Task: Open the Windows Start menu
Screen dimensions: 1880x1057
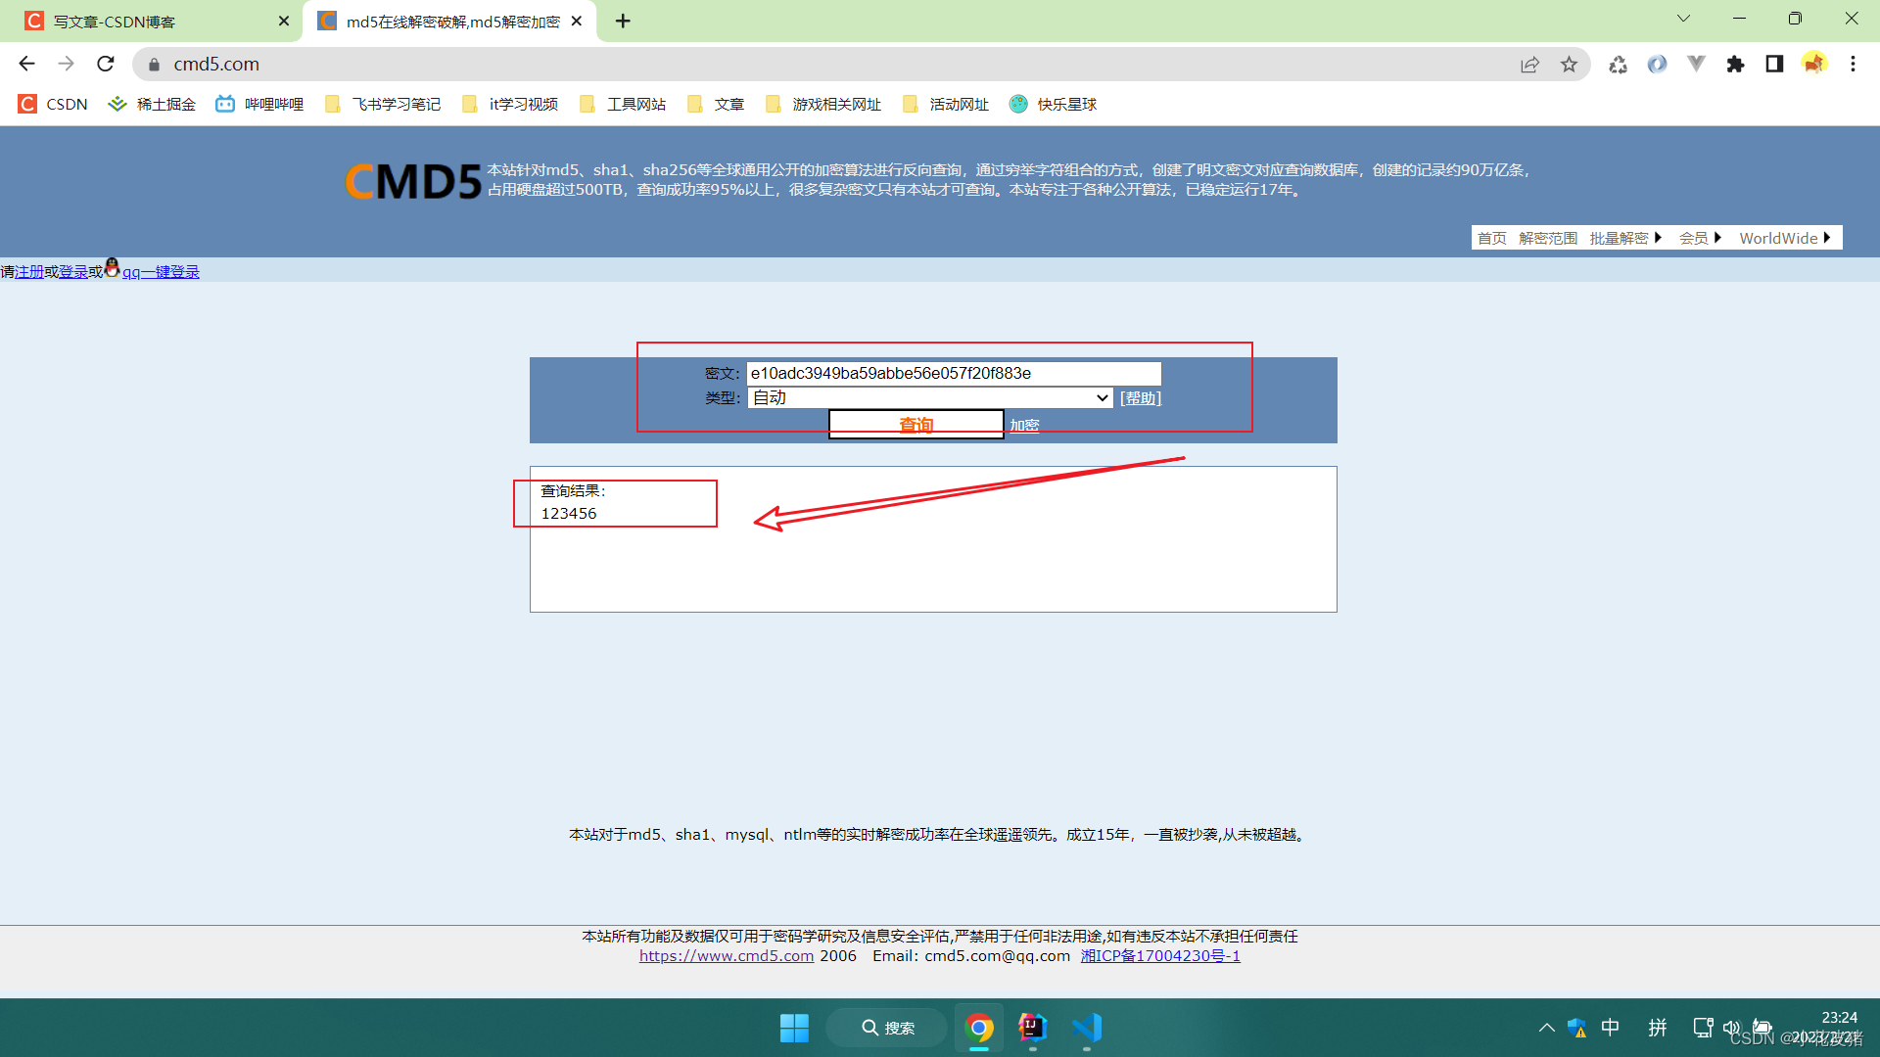Action: 794,1028
